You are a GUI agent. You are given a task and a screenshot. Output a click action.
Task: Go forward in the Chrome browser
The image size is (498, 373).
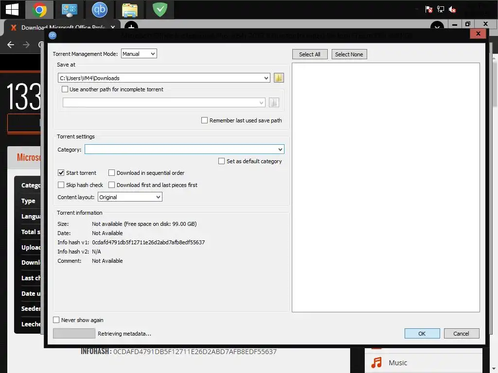coord(26,45)
